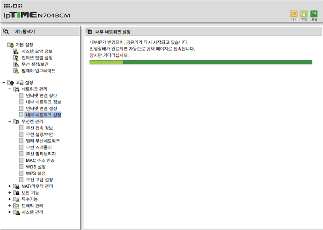Open 펌웨어 업그레이드 menu item
Image resolution: width=323 pixels, height=230 pixels.
(38, 71)
